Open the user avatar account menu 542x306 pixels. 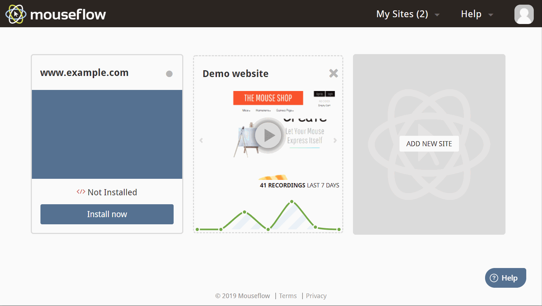click(x=524, y=14)
